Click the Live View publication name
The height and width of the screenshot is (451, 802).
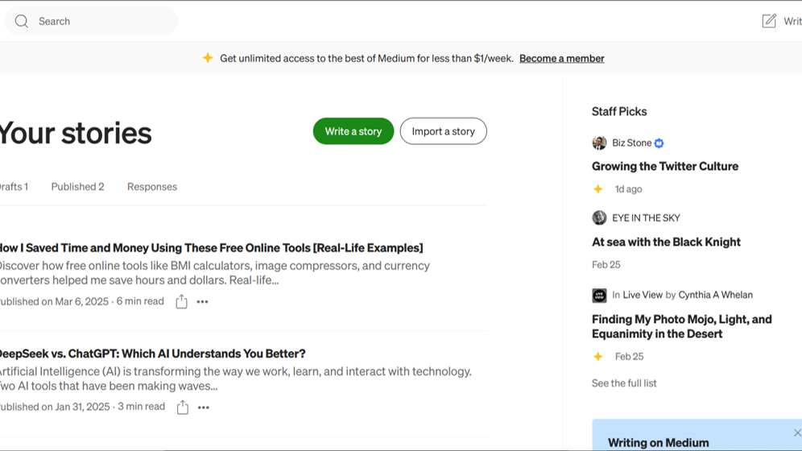pyautogui.click(x=643, y=295)
